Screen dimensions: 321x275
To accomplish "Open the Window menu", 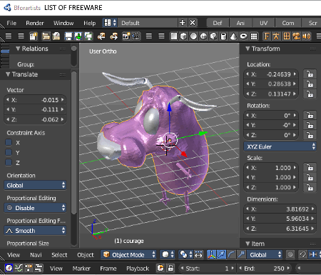I will coord(63,23).
